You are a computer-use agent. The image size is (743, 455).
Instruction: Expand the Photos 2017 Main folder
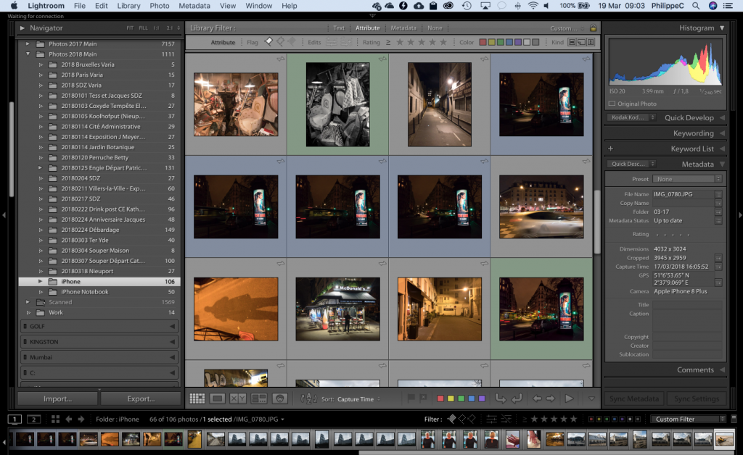tap(28, 44)
